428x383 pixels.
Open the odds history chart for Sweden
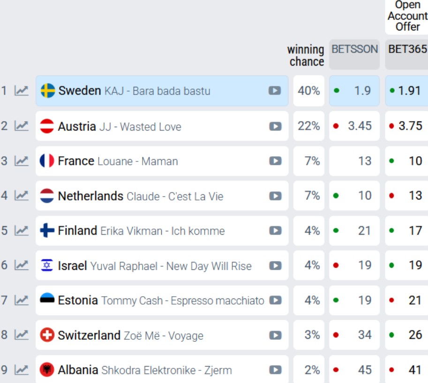click(x=22, y=91)
